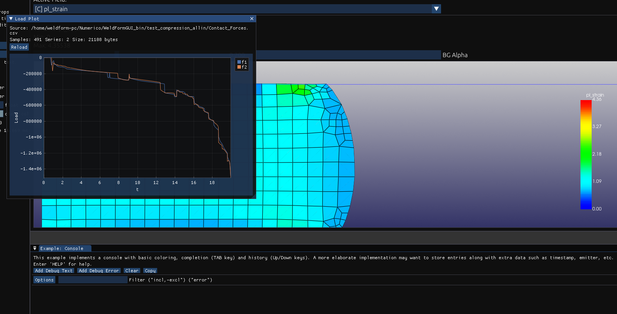Click the Load Plot window resize grip
The width and height of the screenshot is (617, 314).
point(254,196)
